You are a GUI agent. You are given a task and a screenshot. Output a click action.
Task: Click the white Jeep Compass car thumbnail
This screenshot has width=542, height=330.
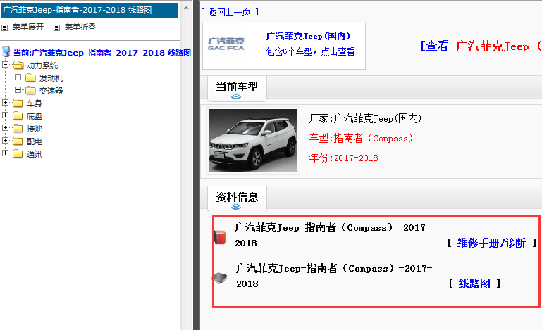[253, 141]
